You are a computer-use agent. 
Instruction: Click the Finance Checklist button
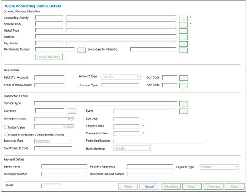(x=48, y=57)
